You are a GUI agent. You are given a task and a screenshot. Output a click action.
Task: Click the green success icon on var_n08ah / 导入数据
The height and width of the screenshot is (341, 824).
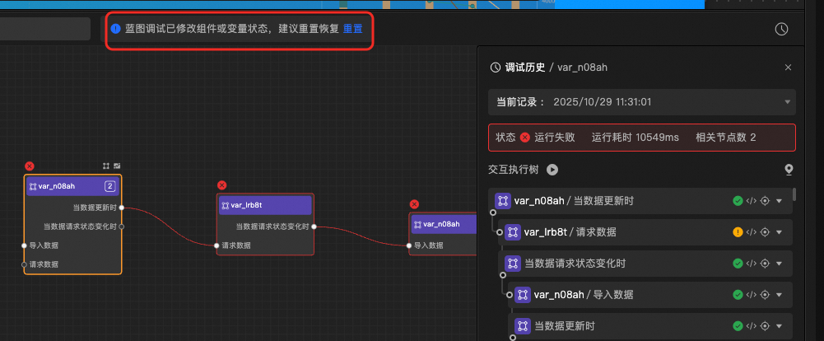[738, 295]
